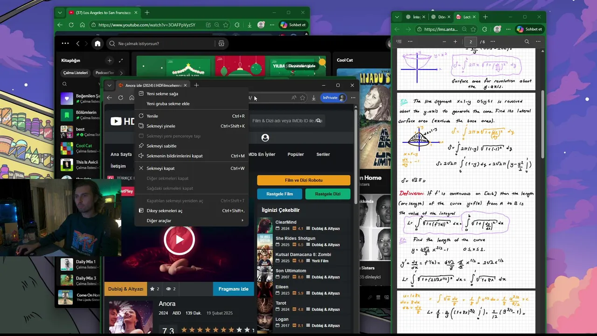This screenshot has width=597, height=336.
Task: Open the Seriler navigation item
Action: [323, 154]
